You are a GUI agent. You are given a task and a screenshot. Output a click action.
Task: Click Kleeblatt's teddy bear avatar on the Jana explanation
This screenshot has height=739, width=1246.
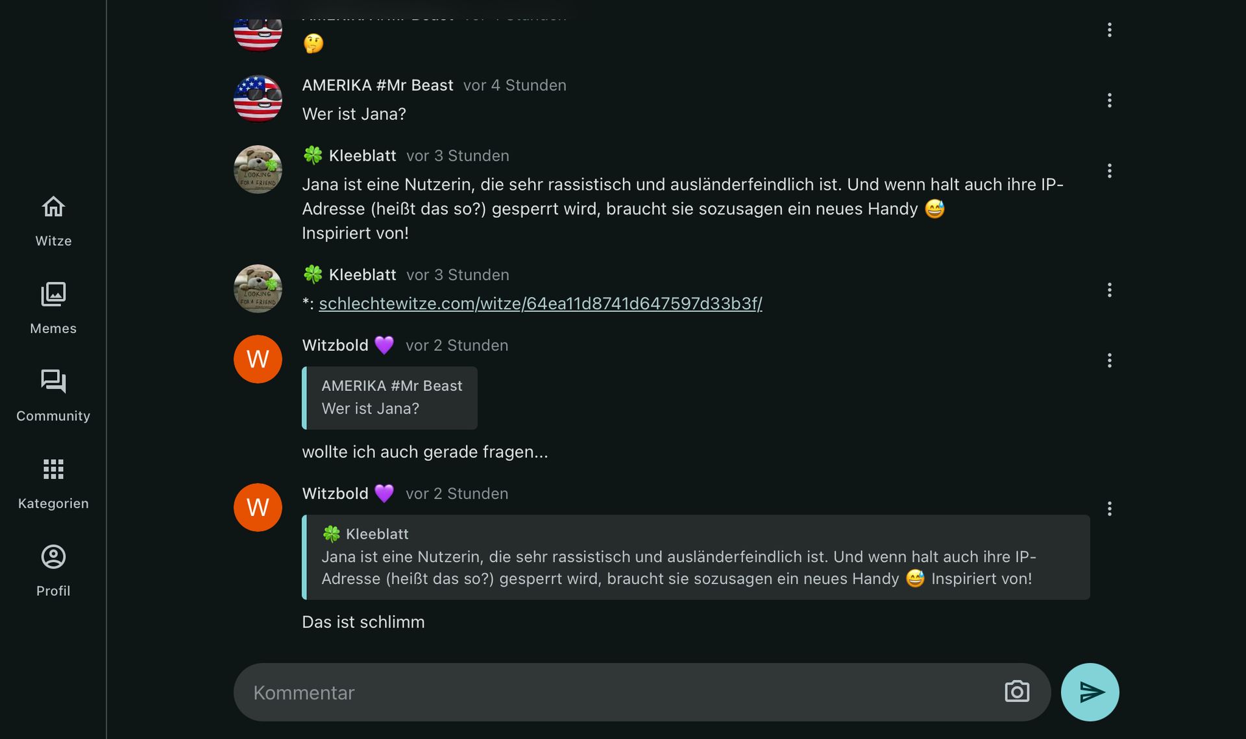(258, 170)
